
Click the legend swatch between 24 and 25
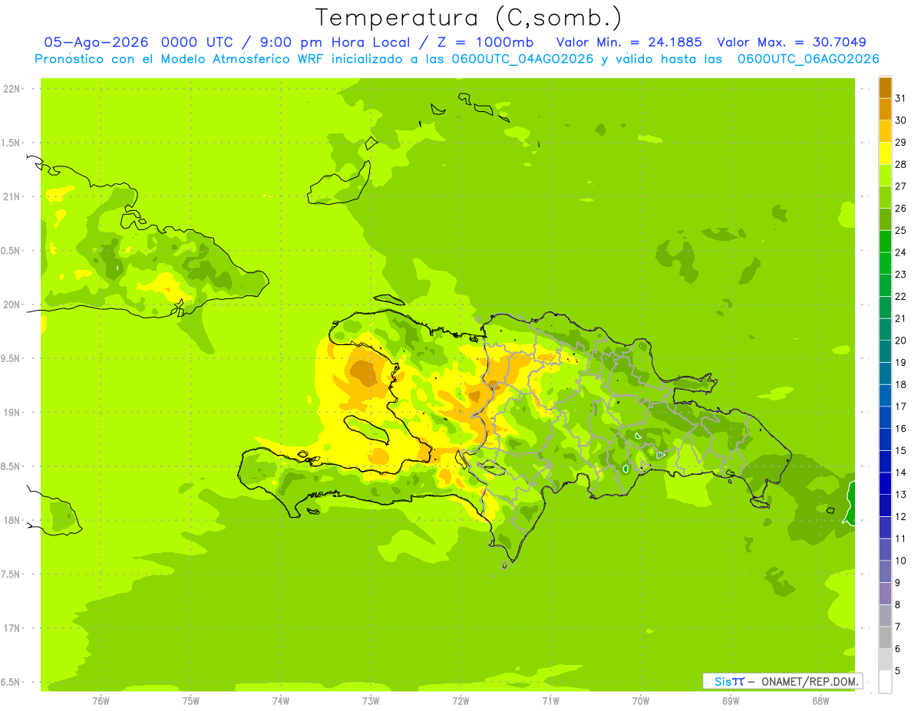pos(885,241)
